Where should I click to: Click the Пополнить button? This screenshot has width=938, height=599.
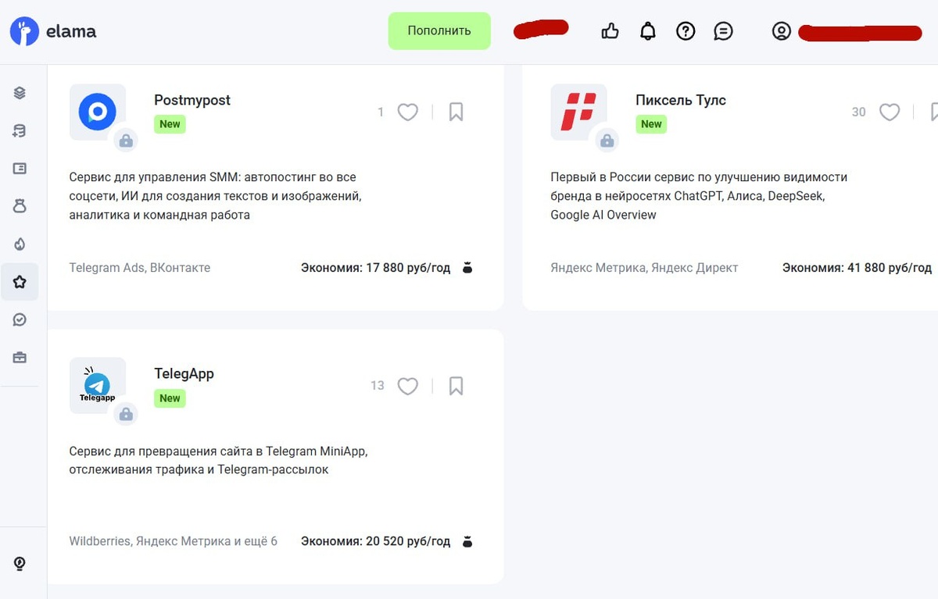pos(439,31)
